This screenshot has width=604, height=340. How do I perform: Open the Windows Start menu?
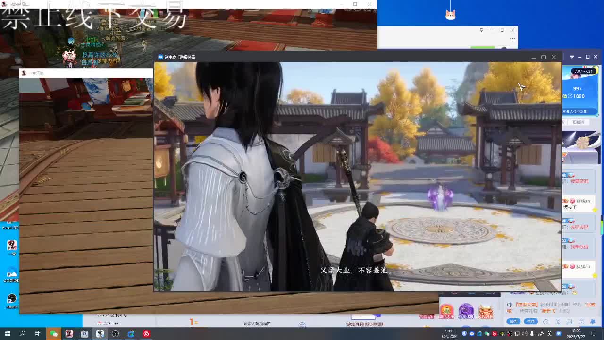7,334
